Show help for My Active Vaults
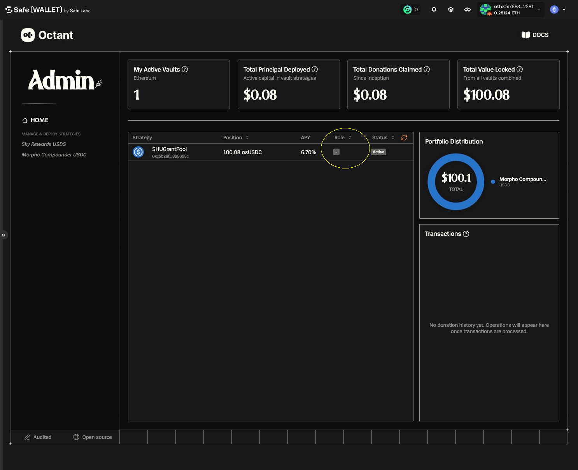This screenshot has width=578, height=470. click(185, 69)
